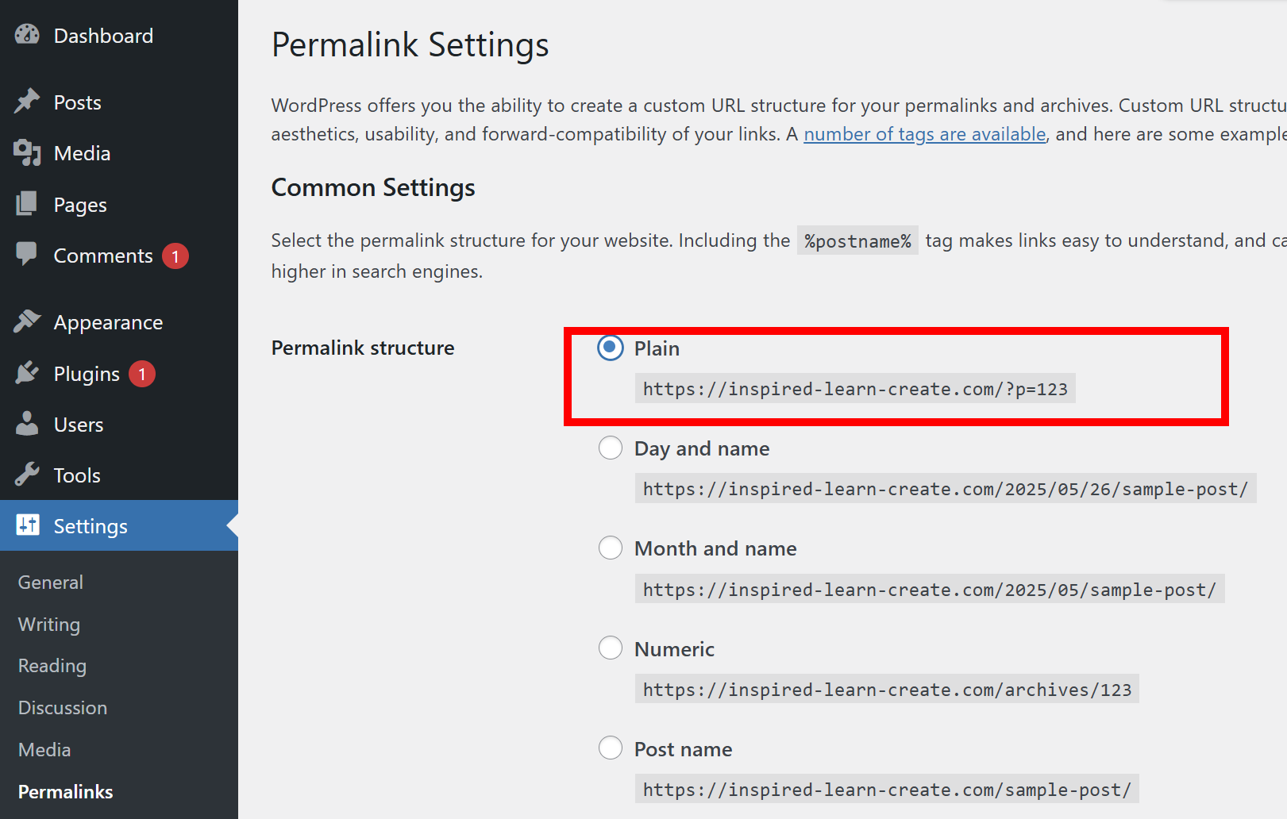Click the Media library icon

coord(27,152)
